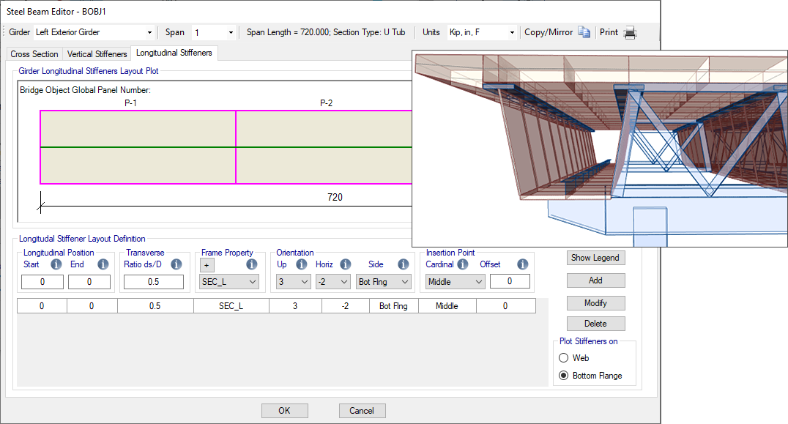Select the Web radio button
The height and width of the screenshot is (424, 788).
pyautogui.click(x=564, y=357)
